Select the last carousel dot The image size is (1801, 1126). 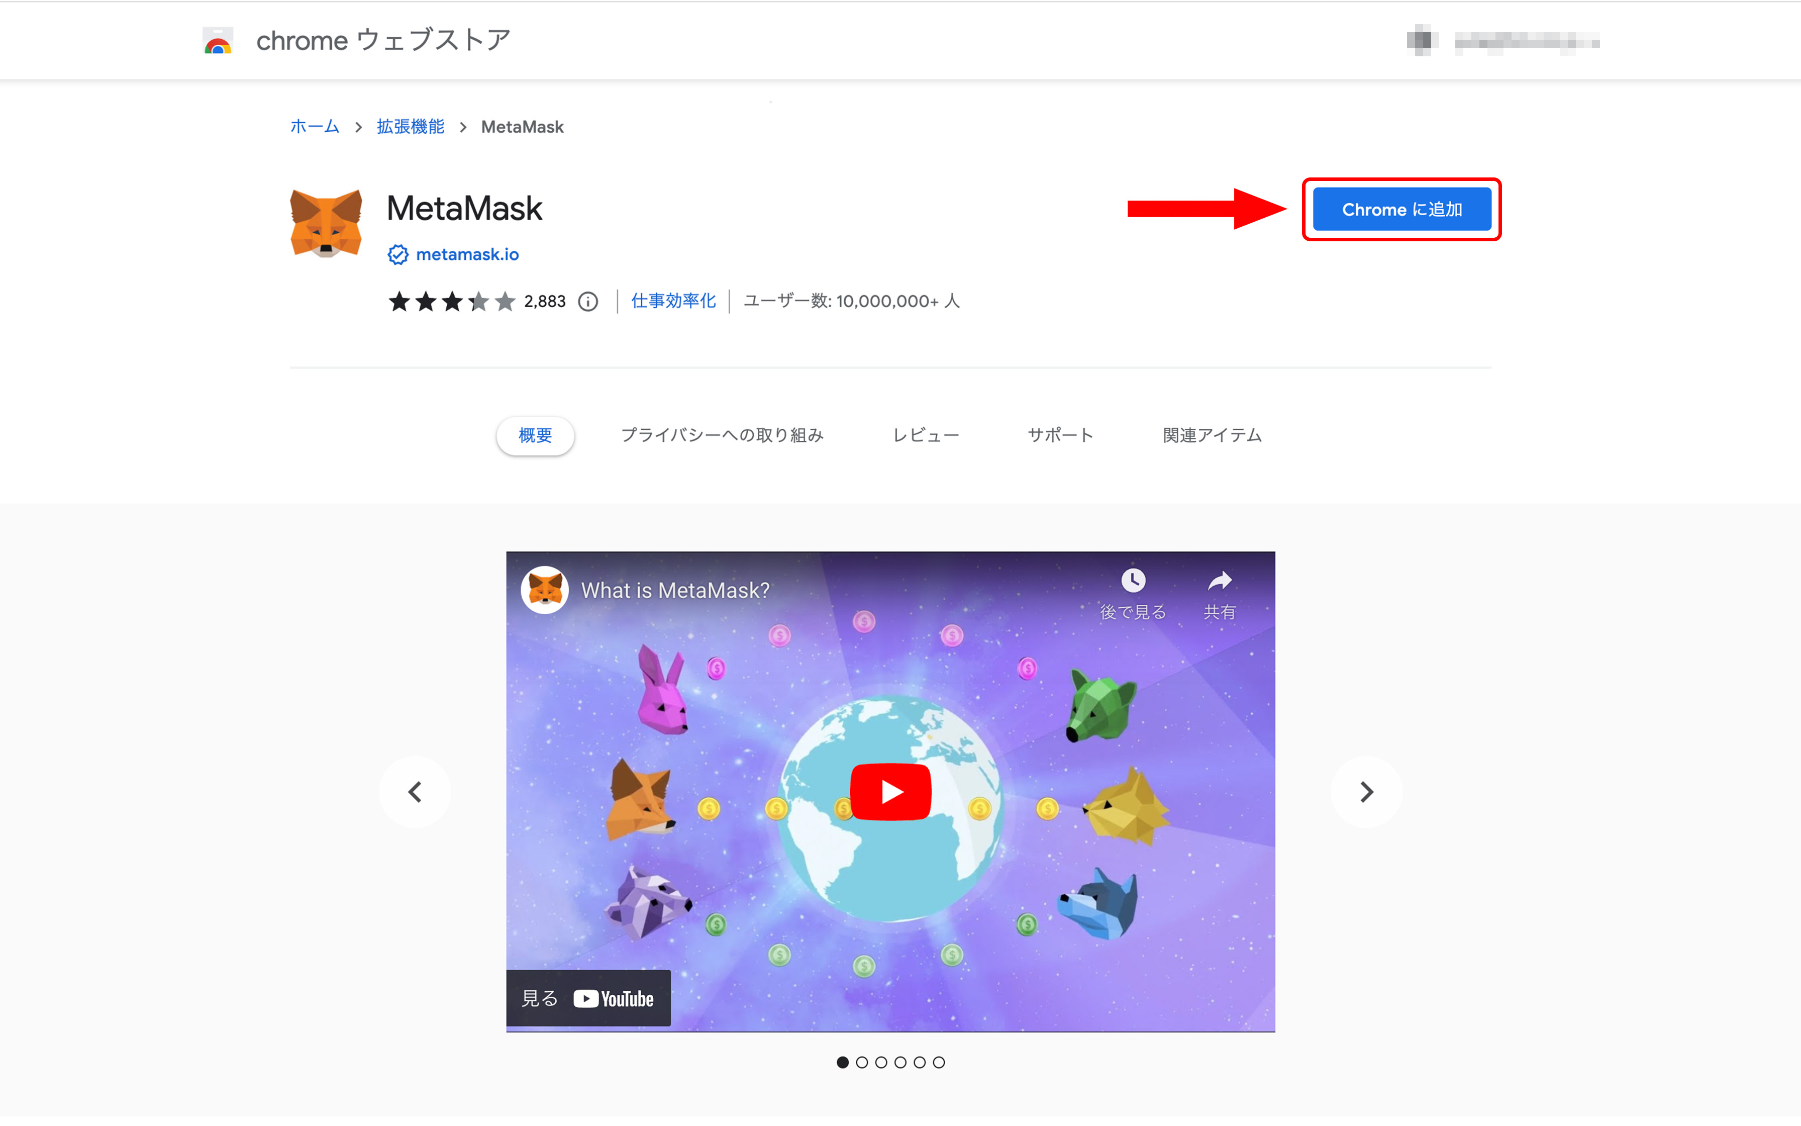click(939, 1063)
